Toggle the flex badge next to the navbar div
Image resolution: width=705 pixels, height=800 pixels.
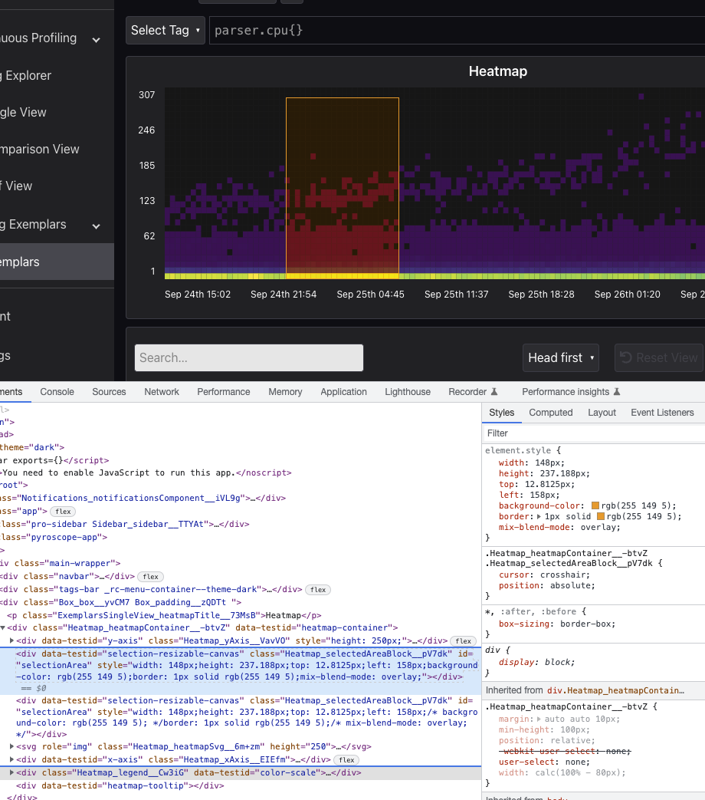(x=150, y=576)
